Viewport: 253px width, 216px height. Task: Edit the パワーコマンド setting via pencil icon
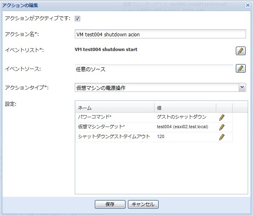click(222, 117)
